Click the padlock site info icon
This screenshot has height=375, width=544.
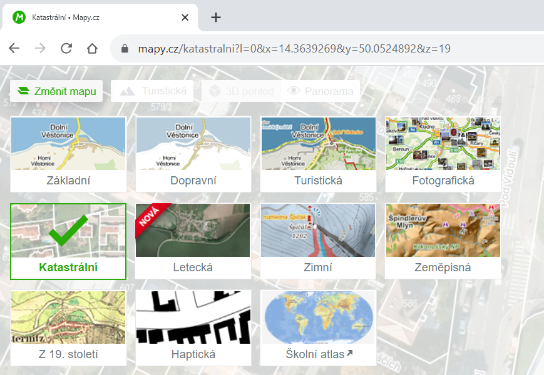point(125,49)
